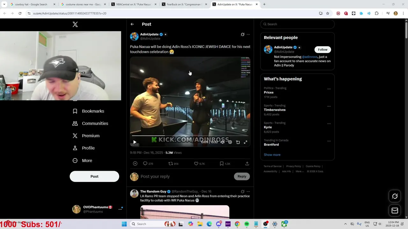Open Profile in the sidebar
The width and height of the screenshot is (408, 229).
[84, 148]
